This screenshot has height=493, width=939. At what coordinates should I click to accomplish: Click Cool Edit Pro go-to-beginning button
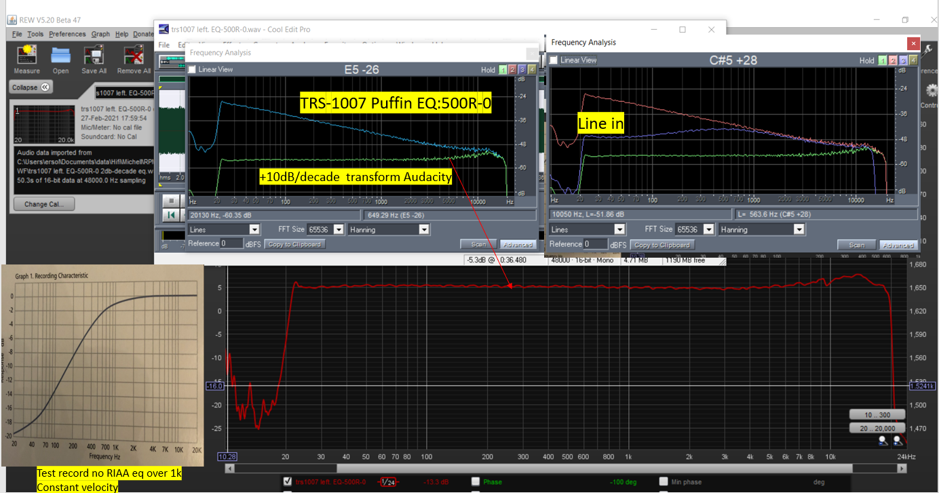(x=171, y=215)
